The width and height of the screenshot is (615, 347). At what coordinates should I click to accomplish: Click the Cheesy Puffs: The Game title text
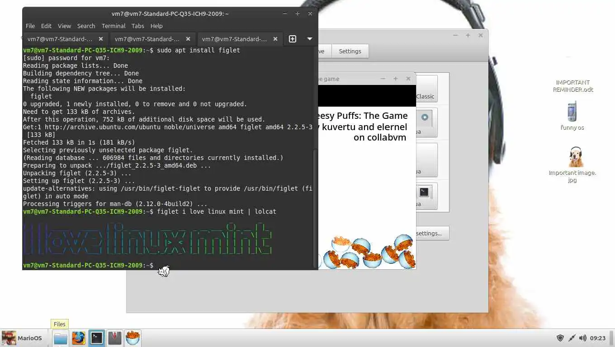pos(363,116)
